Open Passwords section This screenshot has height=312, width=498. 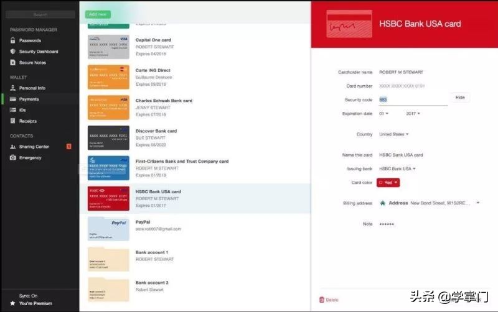tap(30, 40)
